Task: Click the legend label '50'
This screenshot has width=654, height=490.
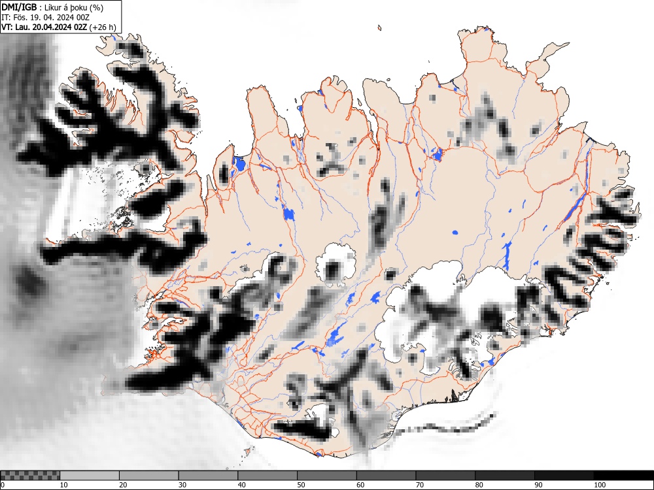Action: click(301, 485)
